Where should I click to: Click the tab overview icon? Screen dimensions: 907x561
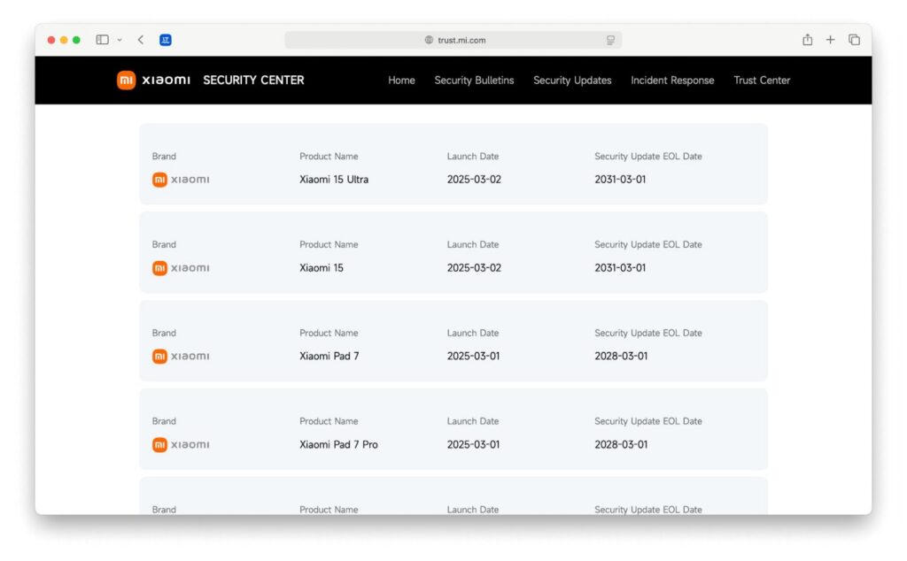coord(853,39)
